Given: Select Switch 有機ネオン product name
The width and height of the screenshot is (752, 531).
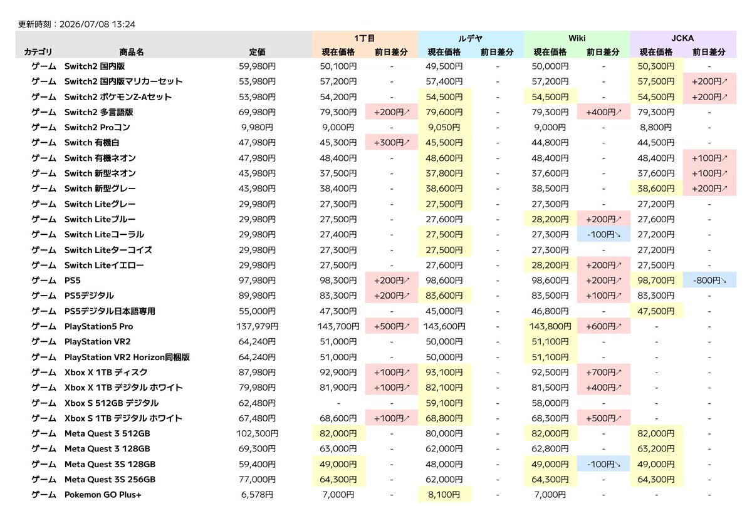Looking at the screenshot, I should coord(100,158).
